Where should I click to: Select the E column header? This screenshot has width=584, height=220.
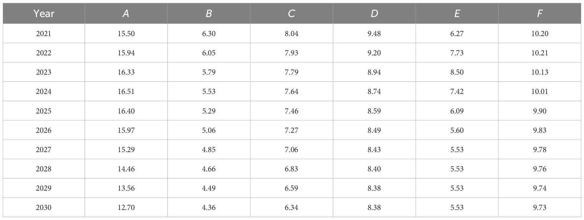tap(457, 14)
